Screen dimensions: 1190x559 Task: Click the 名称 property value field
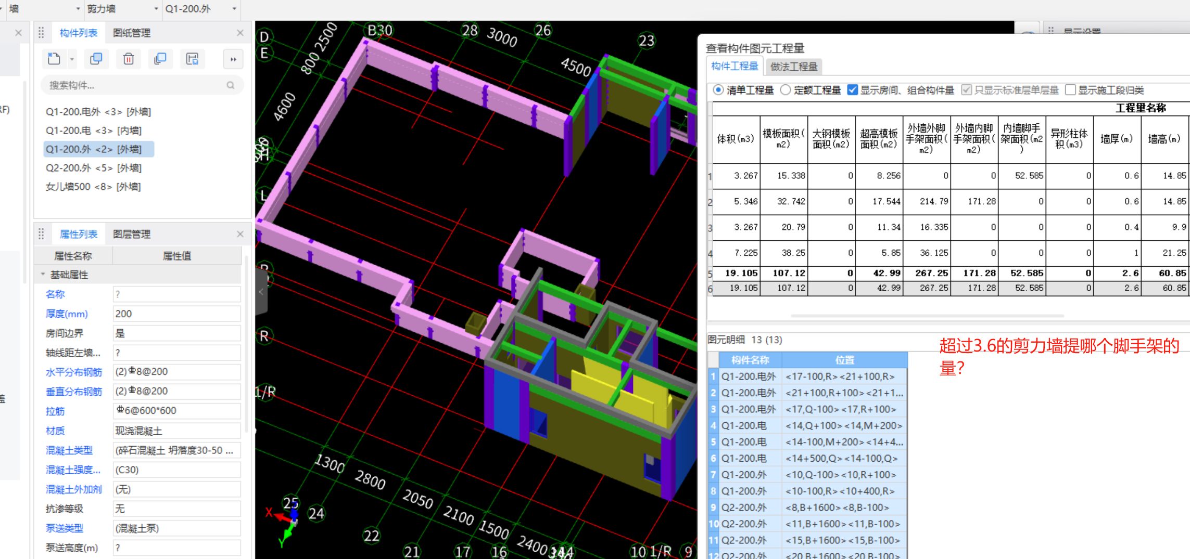point(177,294)
